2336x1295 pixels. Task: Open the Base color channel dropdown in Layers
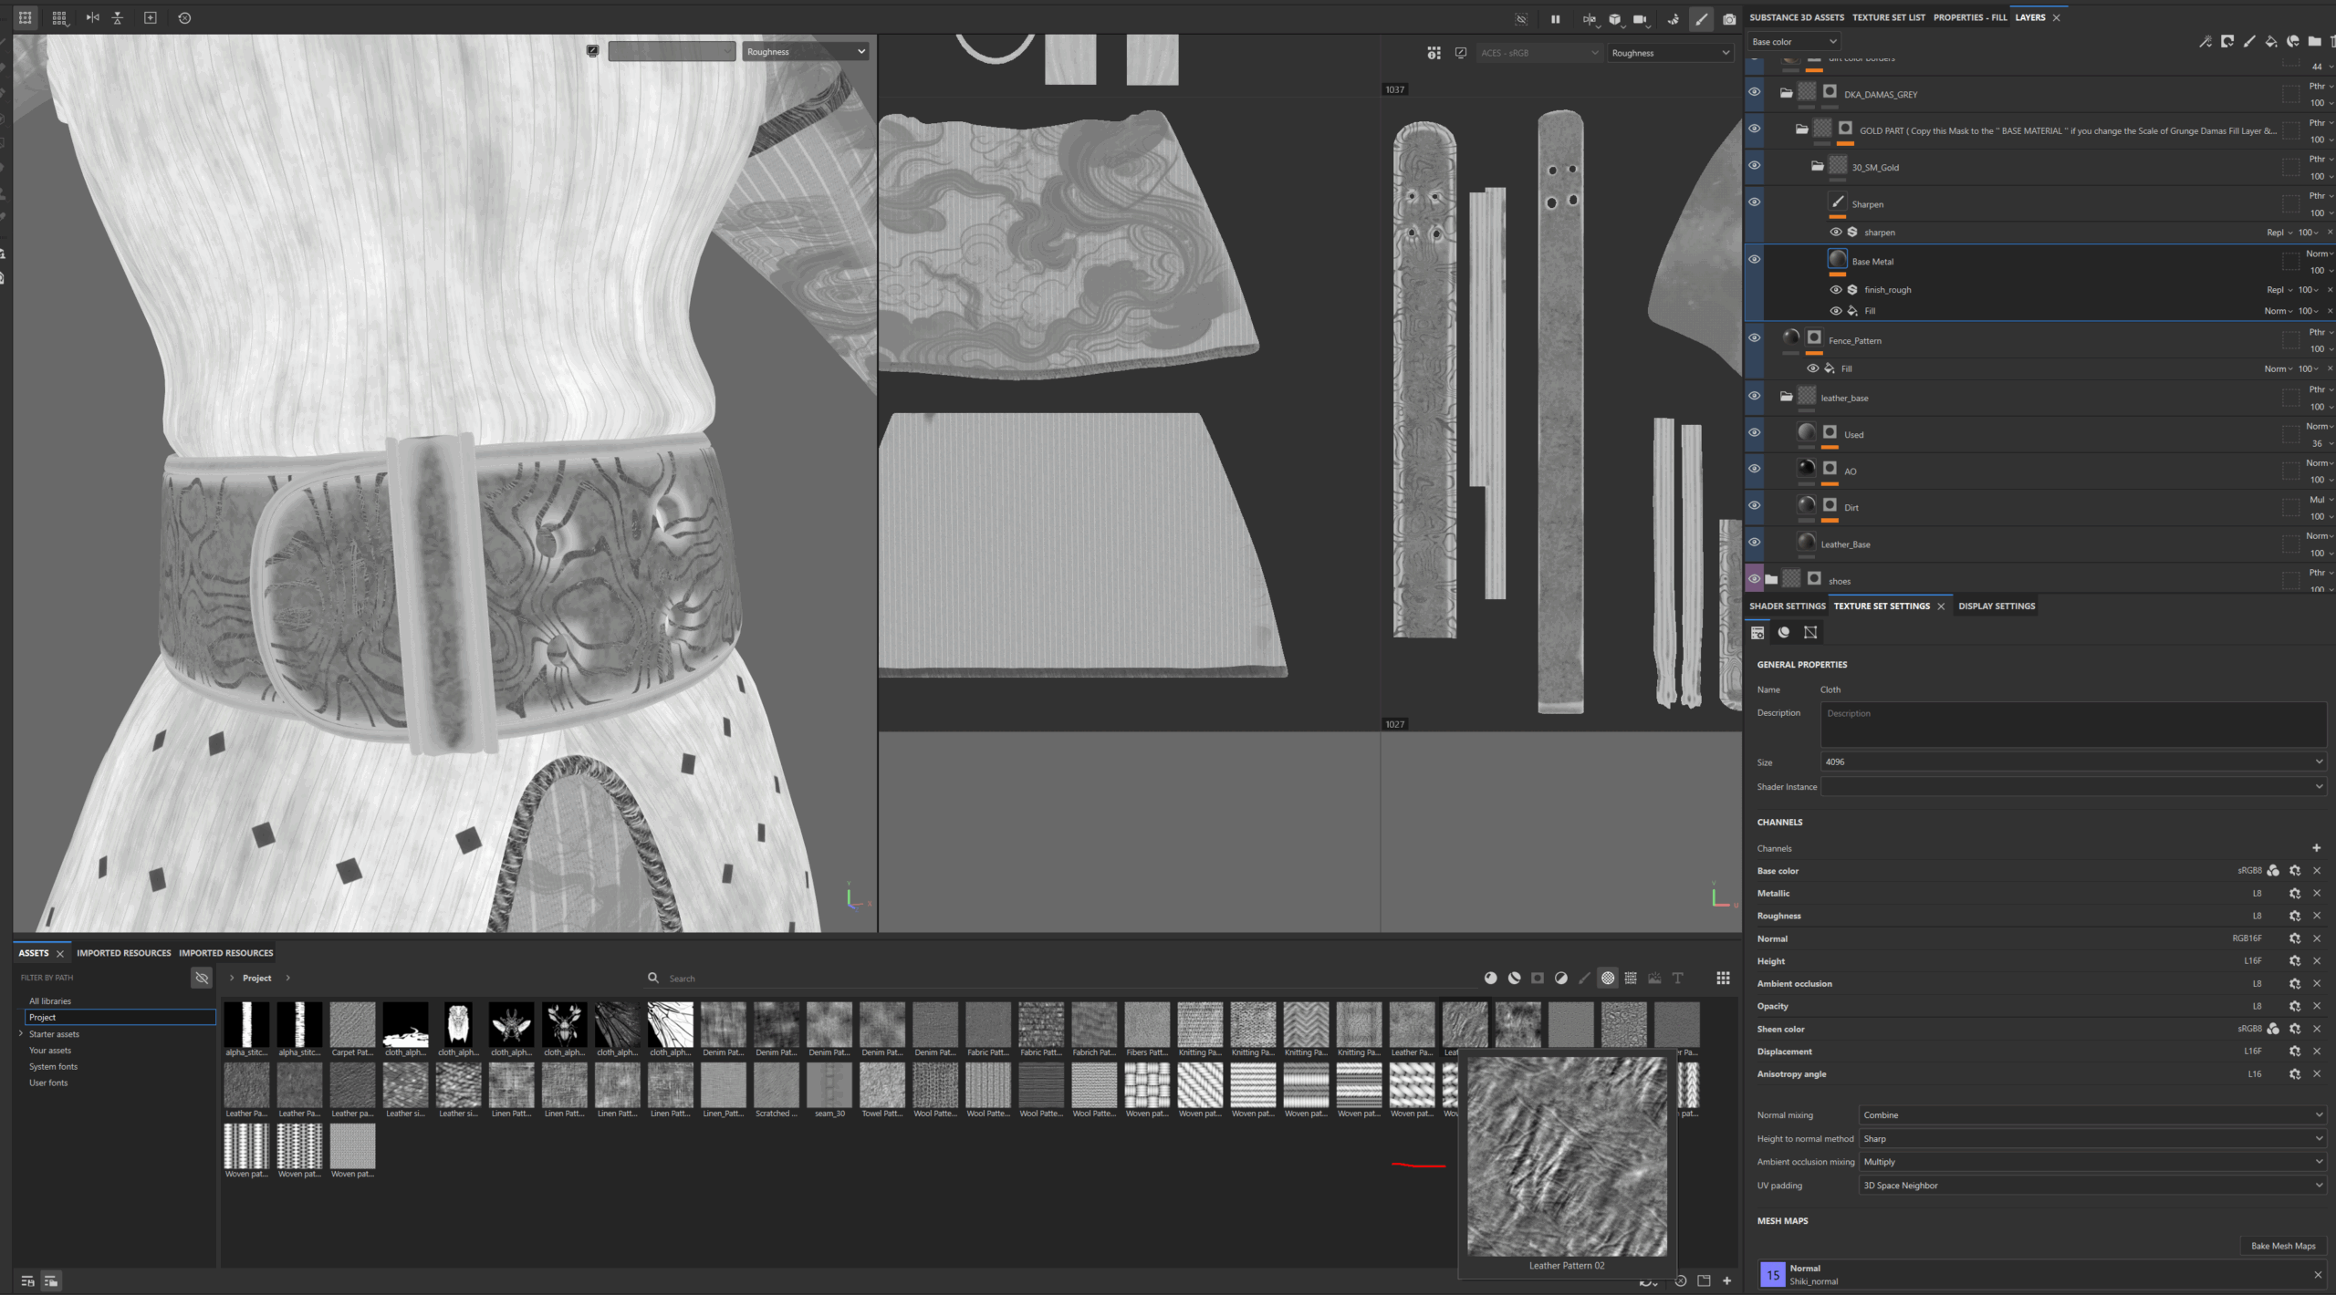click(1793, 42)
